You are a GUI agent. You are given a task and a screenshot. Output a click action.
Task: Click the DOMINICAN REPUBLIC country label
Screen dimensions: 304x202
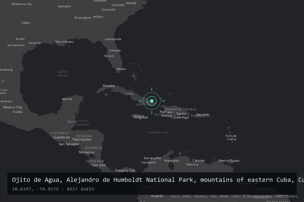[180, 109]
